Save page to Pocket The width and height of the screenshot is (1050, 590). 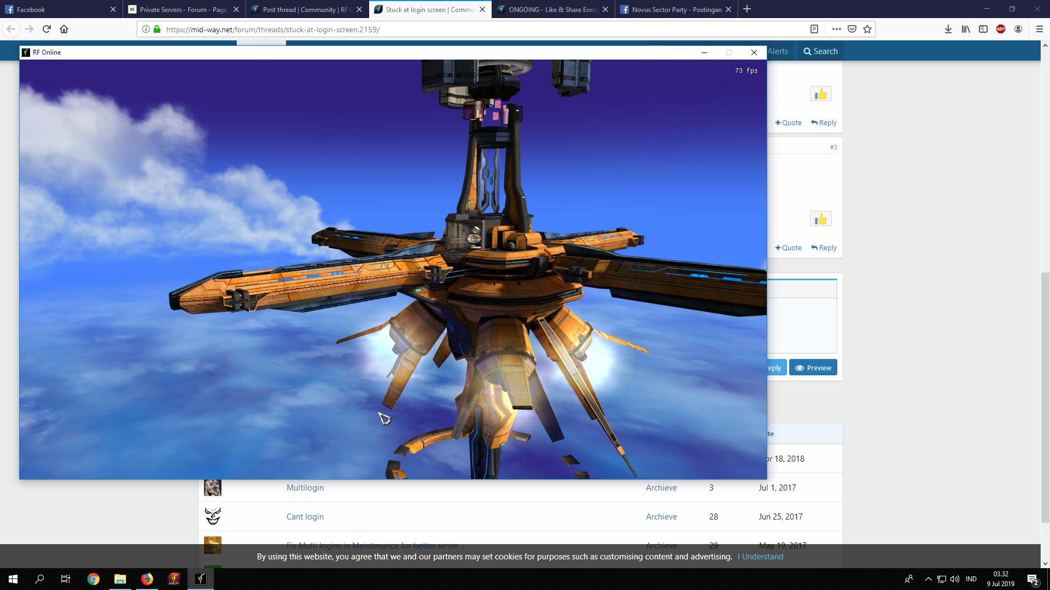tap(852, 29)
